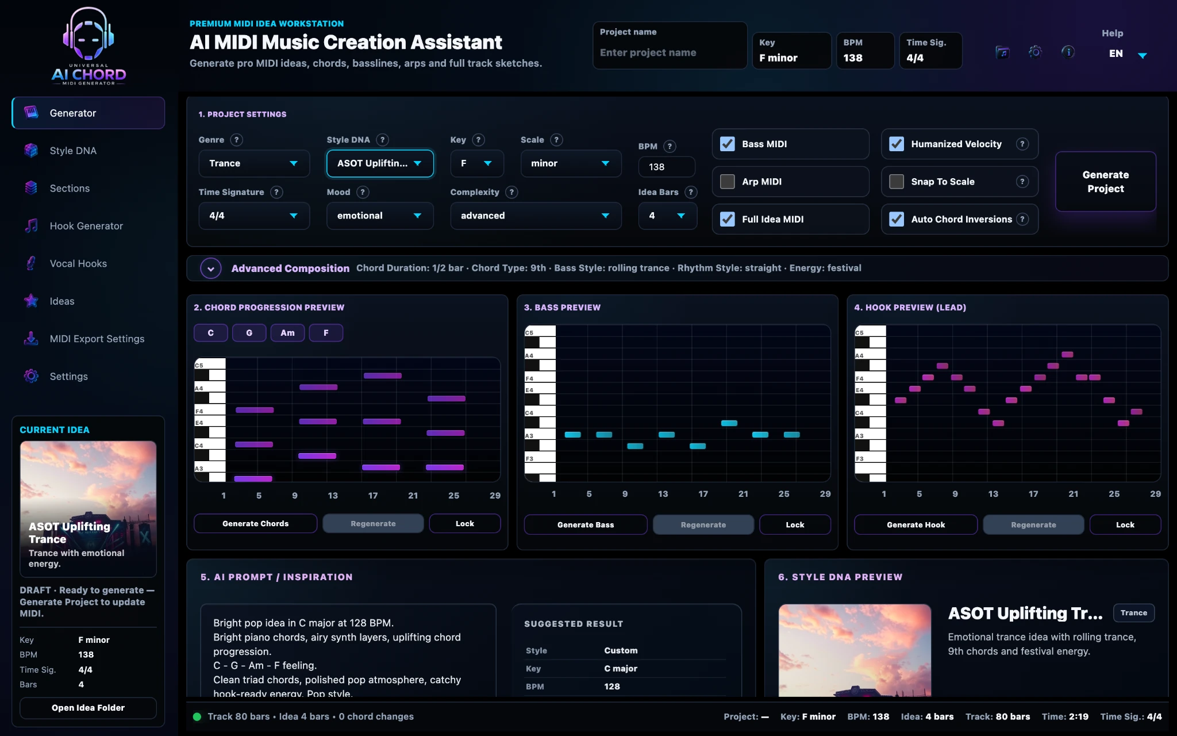Click the AI Chord headphone logo
Screen dimensions: 1177x736
pos(89,46)
